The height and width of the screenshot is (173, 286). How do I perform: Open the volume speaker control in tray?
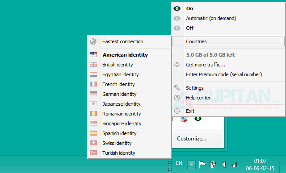point(224,165)
